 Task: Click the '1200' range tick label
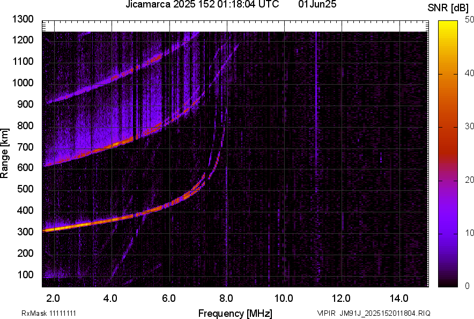click(23, 40)
